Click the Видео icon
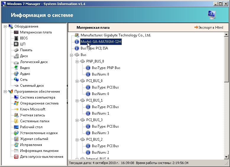230x167 pixels. coord(16,68)
